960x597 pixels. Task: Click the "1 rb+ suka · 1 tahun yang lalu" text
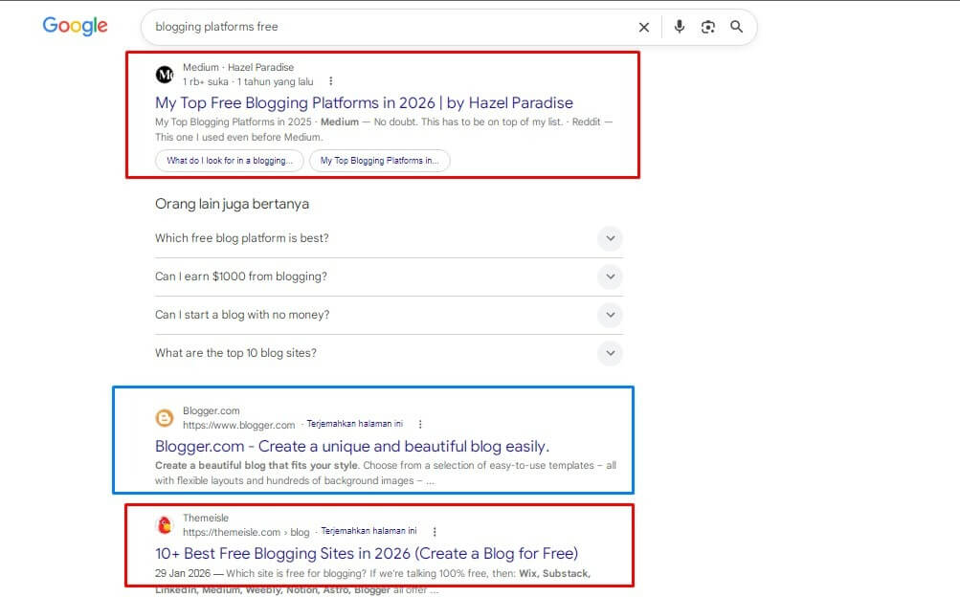pos(248,82)
